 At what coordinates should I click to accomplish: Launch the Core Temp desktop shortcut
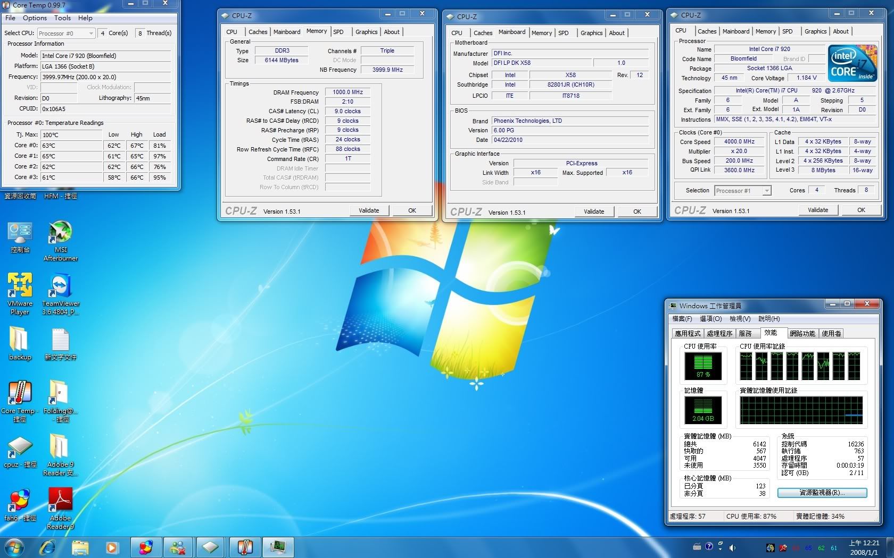pyautogui.click(x=20, y=401)
